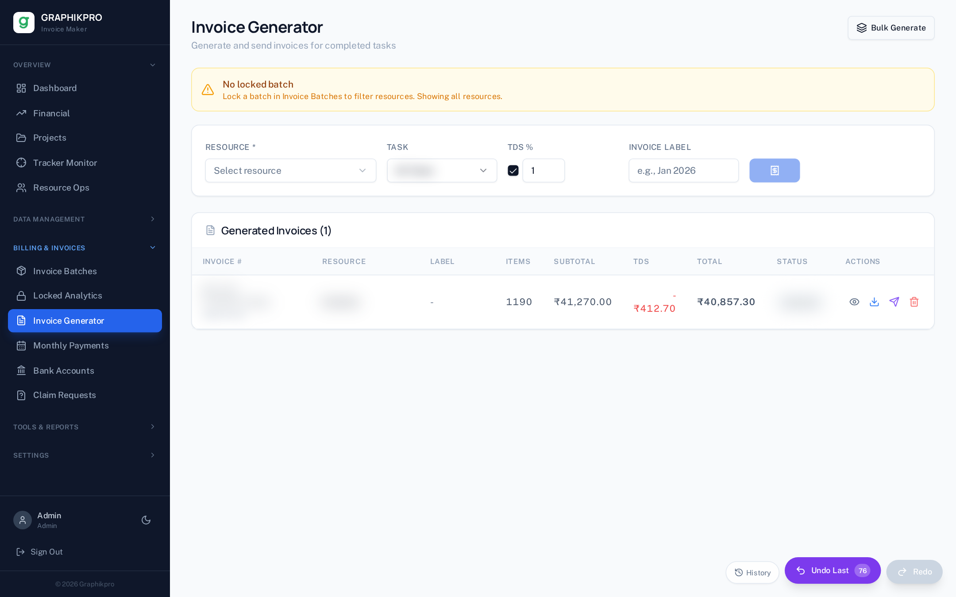Open the Task dropdown
Screen dimensions: 956x597
tap(442, 171)
